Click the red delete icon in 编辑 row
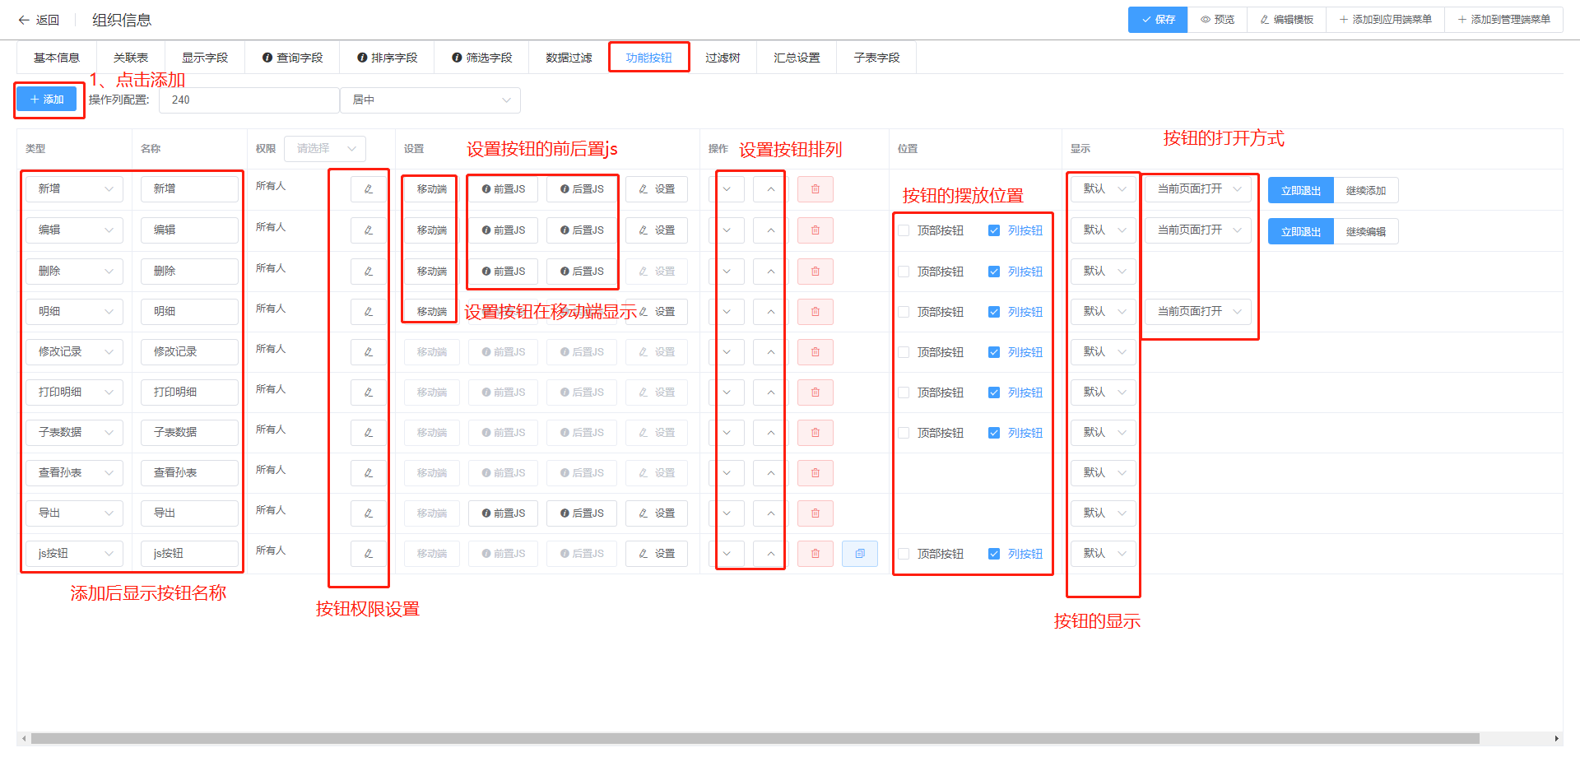 (x=815, y=230)
